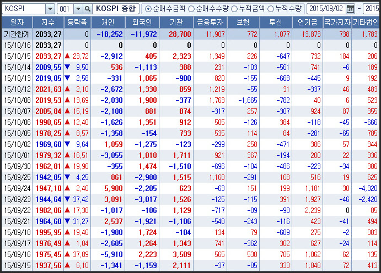
Task: Select the 기간합계 summary row label
Action: click(x=17, y=34)
